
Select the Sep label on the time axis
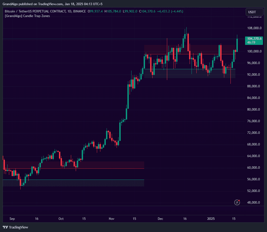tap(12, 219)
